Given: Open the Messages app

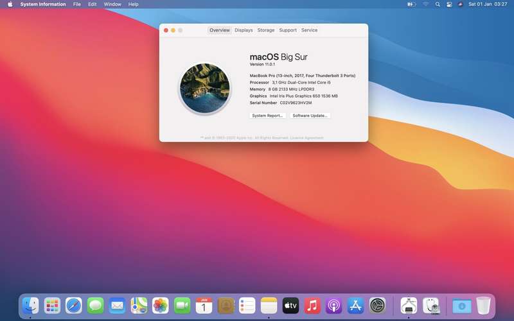Looking at the screenshot, I should click(95, 306).
